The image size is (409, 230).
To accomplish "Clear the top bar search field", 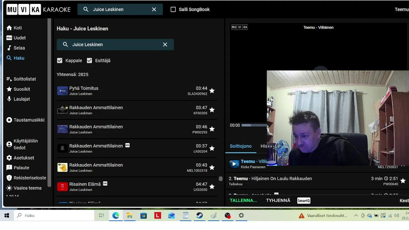I will pyautogui.click(x=154, y=10).
